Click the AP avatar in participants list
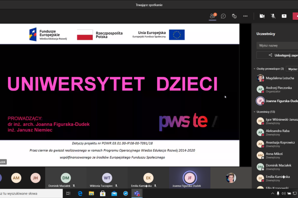This screenshot has height=198, width=298. coord(260,89)
